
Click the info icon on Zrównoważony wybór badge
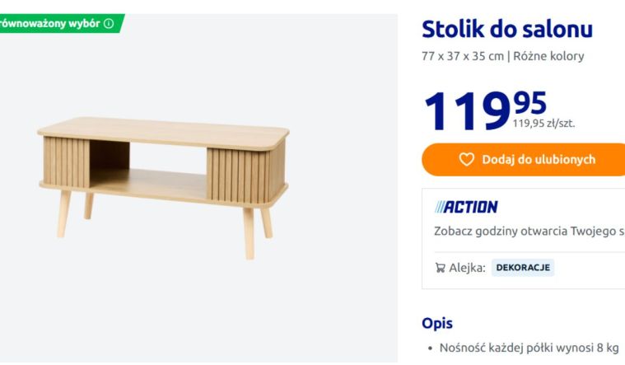[x=109, y=23]
